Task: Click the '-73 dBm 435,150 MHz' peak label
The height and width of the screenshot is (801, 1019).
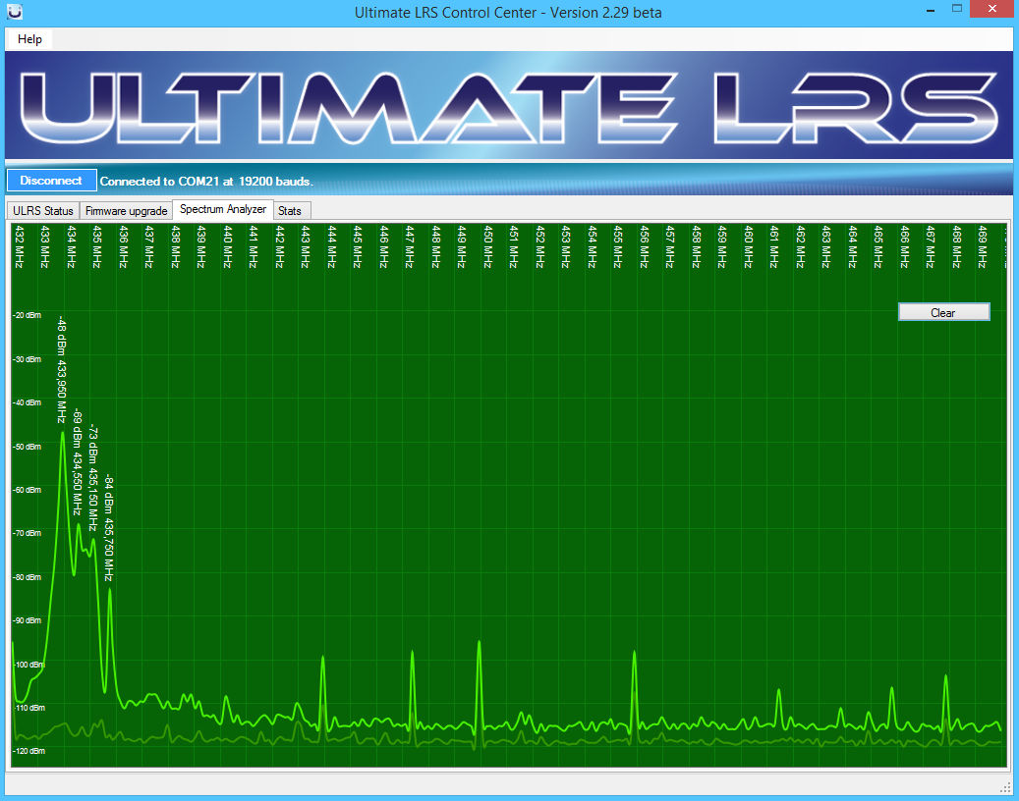Action: click(93, 478)
